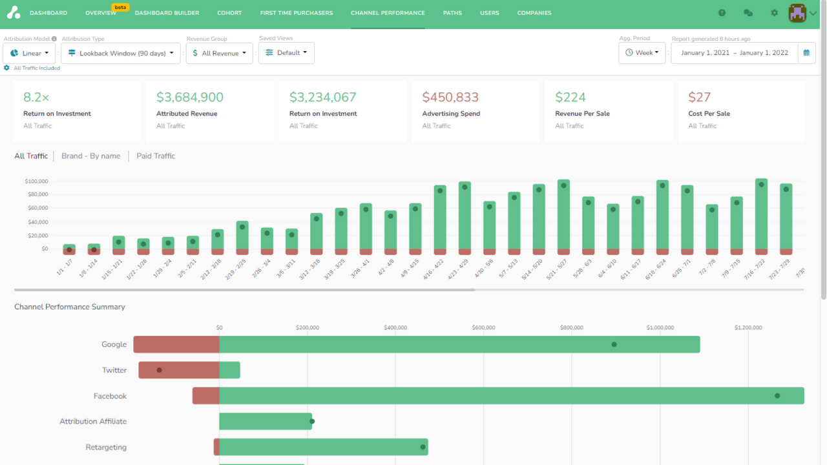Open the settings gear icon
Viewport: 827px width, 465px height.
(775, 13)
